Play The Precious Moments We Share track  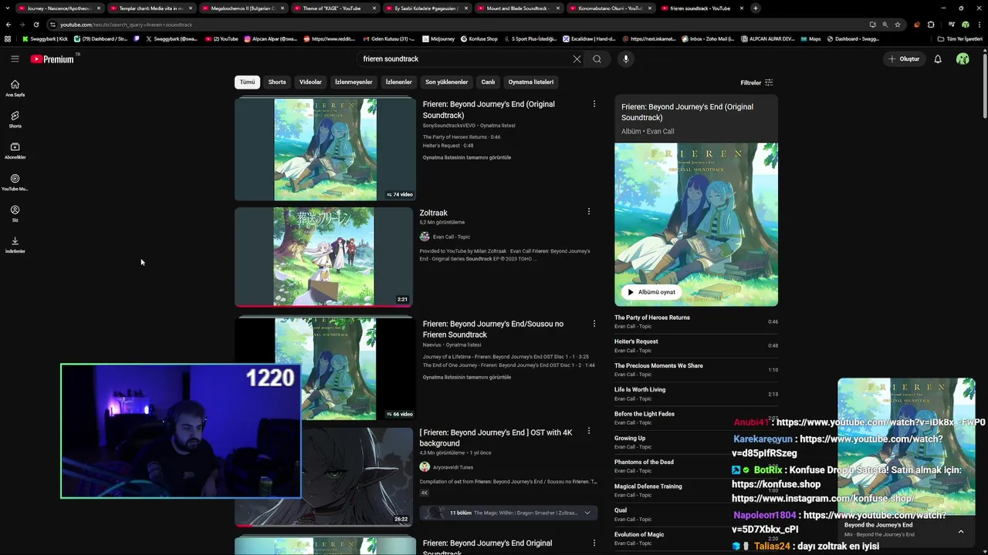696,370
